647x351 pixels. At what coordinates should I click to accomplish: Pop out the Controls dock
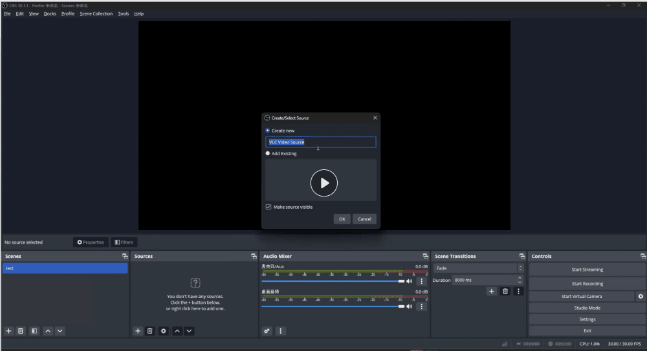click(643, 256)
